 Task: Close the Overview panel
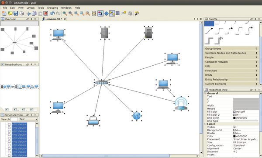tap(35, 19)
